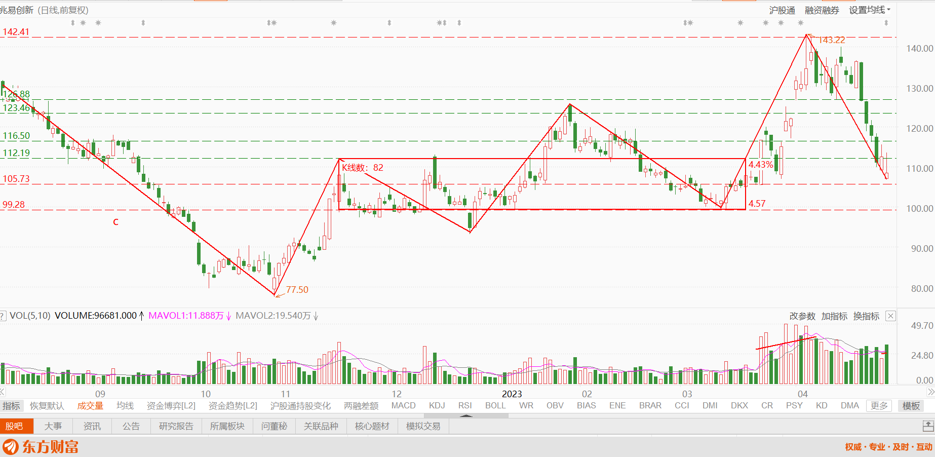Image resolution: width=935 pixels, height=457 pixels.
Task: Expand the collapsed panel handle above tabs
Action: pyautogui.click(x=466, y=415)
